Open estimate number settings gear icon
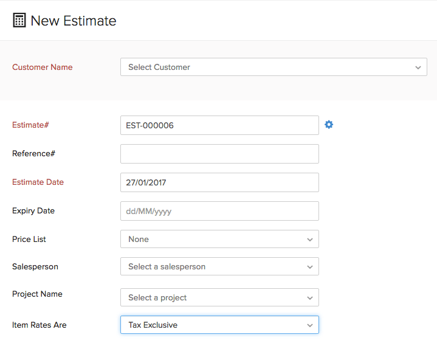The height and width of the screenshot is (349, 437). [329, 125]
